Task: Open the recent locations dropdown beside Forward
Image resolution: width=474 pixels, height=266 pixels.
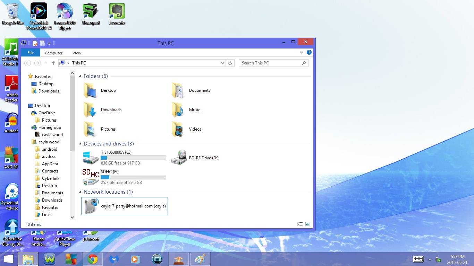Action: (x=46, y=63)
